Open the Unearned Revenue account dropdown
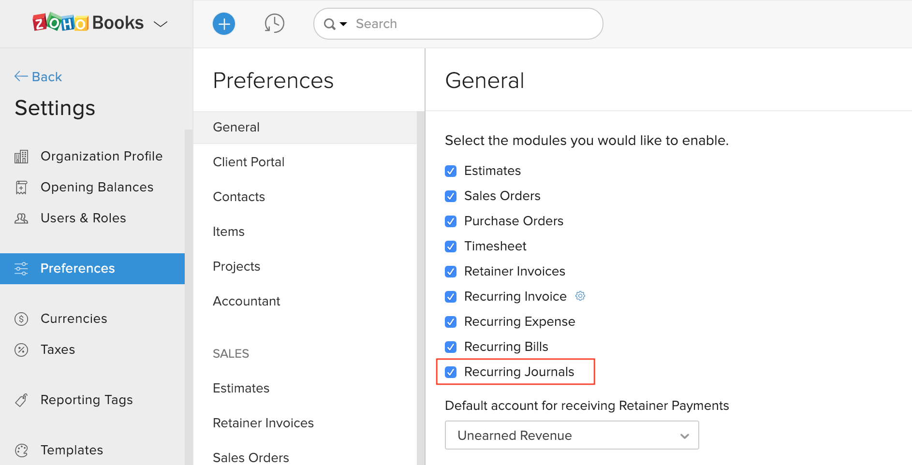The image size is (912, 465). [x=572, y=435]
